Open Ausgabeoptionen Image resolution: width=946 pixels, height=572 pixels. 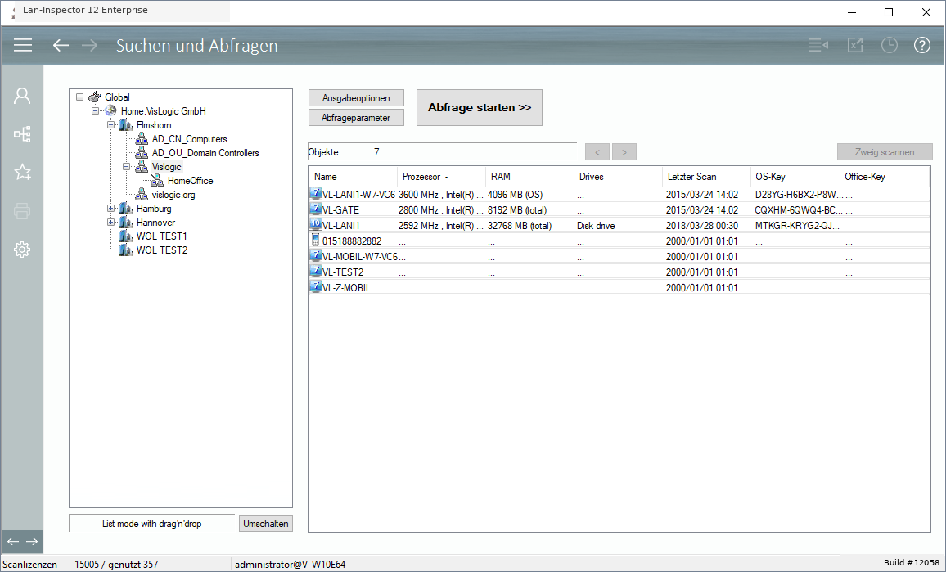(356, 97)
